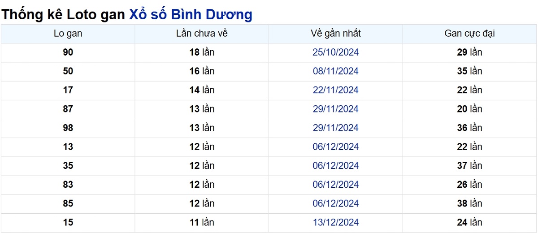Open the 06/12/2024 date in row 85
The height and width of the screenshot is (233, 538).
(x=336, y=203)
